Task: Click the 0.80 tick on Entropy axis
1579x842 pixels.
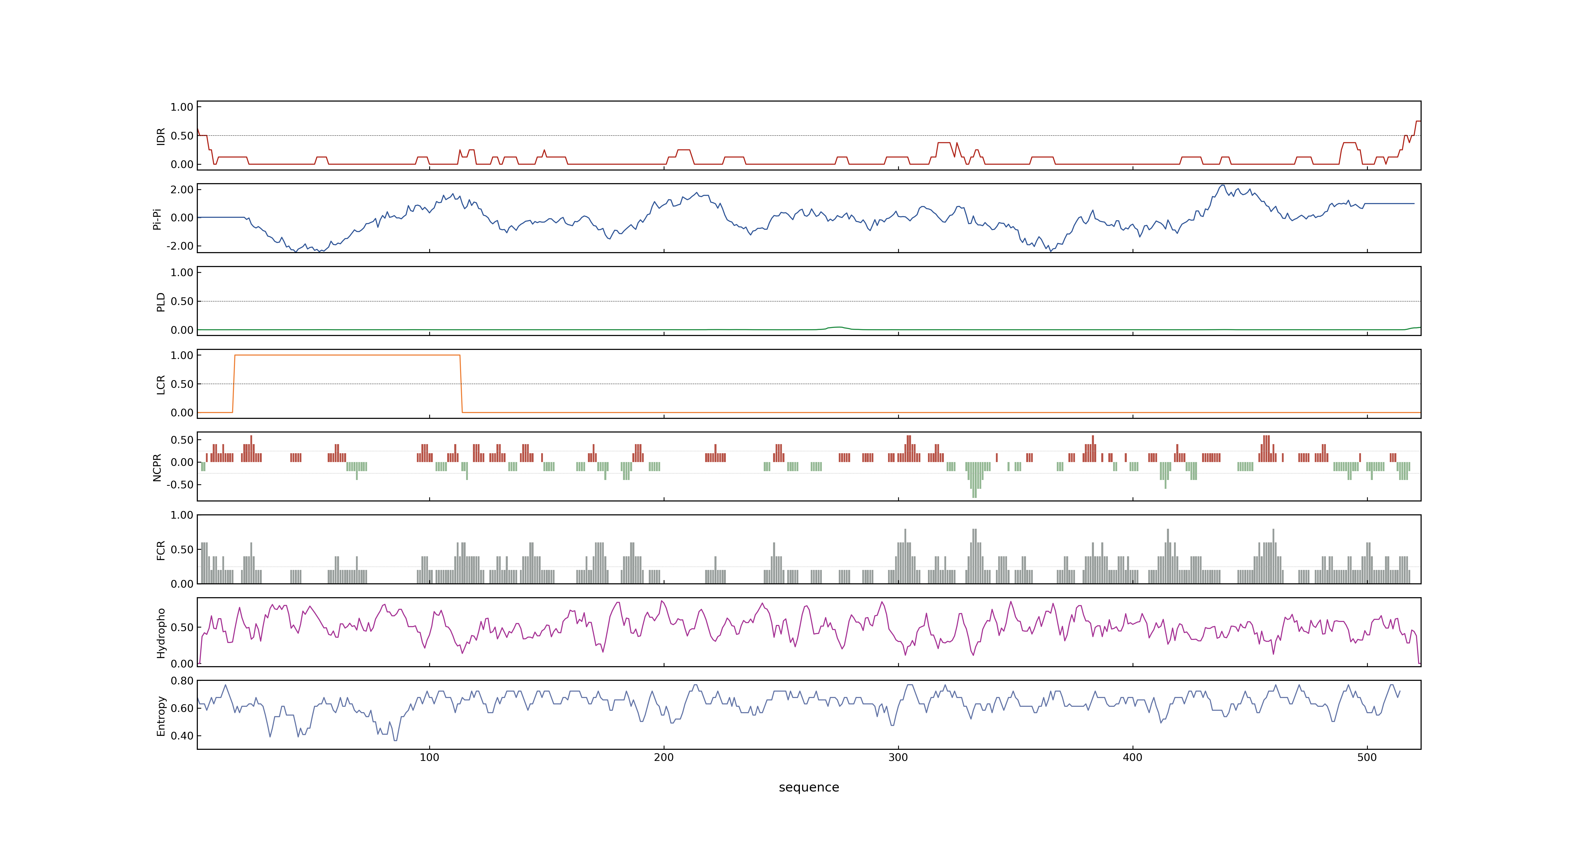Action: 182,681
